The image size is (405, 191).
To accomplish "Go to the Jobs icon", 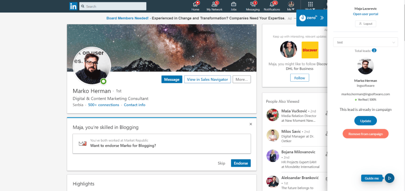I will (233, 4).
